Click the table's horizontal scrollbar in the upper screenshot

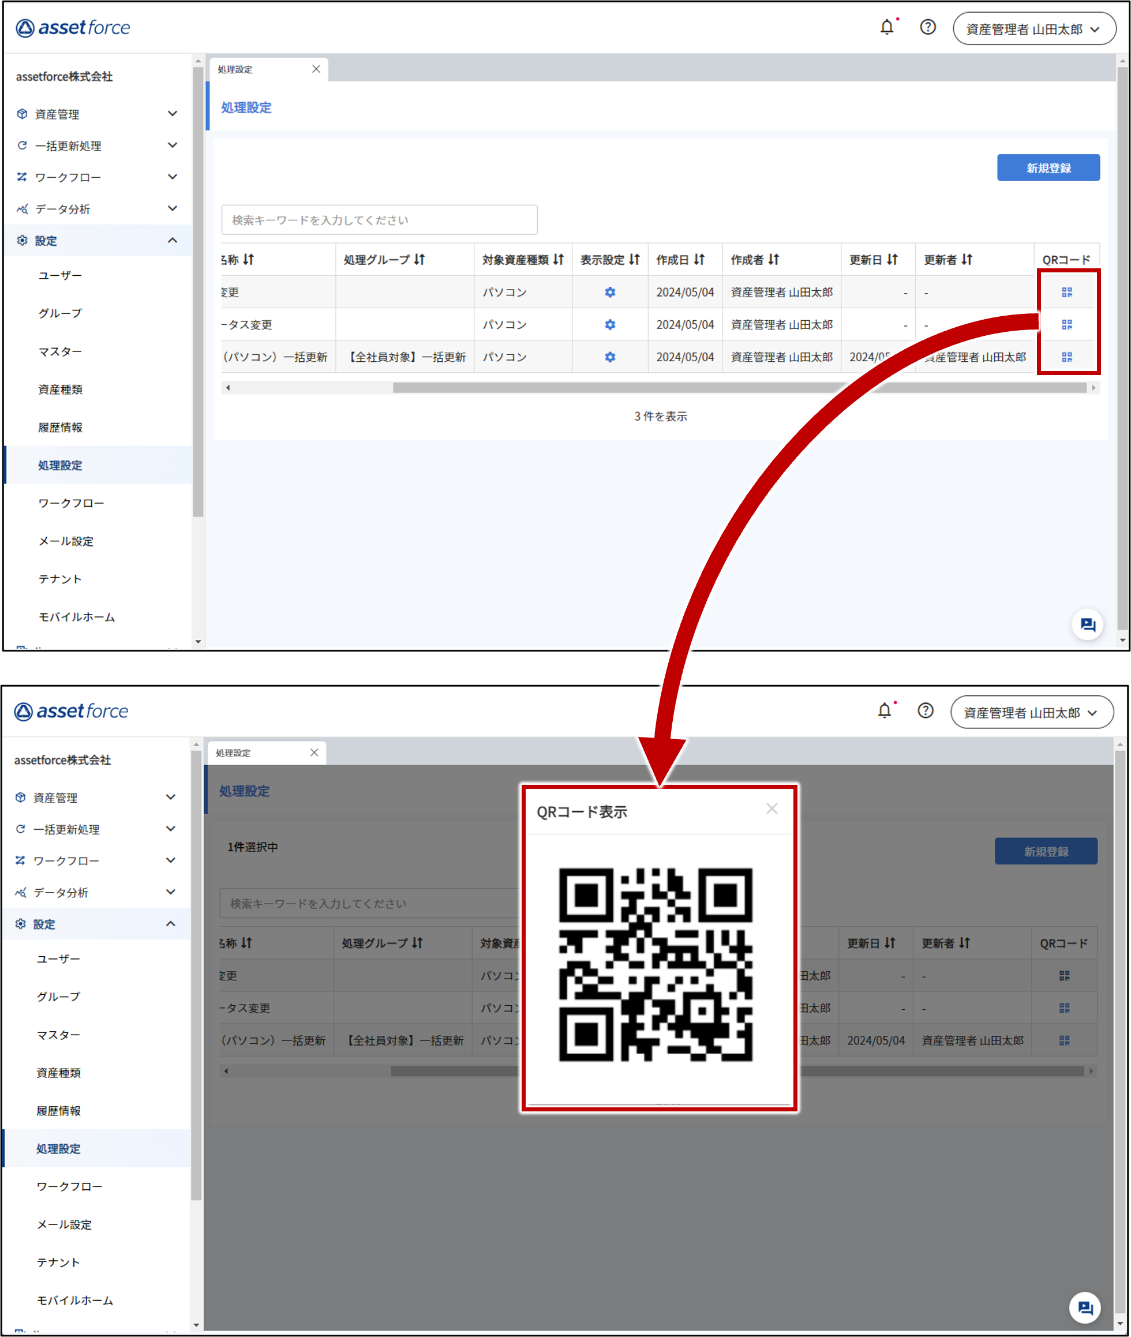pyautogui.click(x=739, y=388)
